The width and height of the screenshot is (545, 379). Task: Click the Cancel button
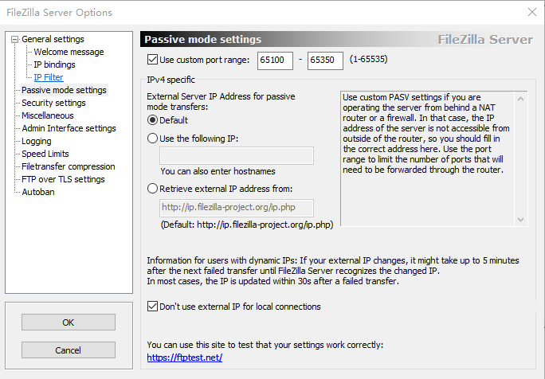pos(69,350)
